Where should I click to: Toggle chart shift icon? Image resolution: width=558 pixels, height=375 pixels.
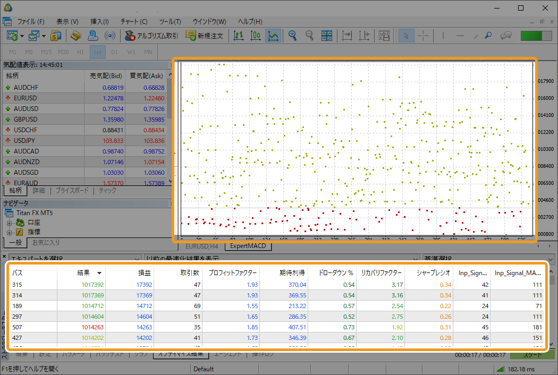[364, 36]
